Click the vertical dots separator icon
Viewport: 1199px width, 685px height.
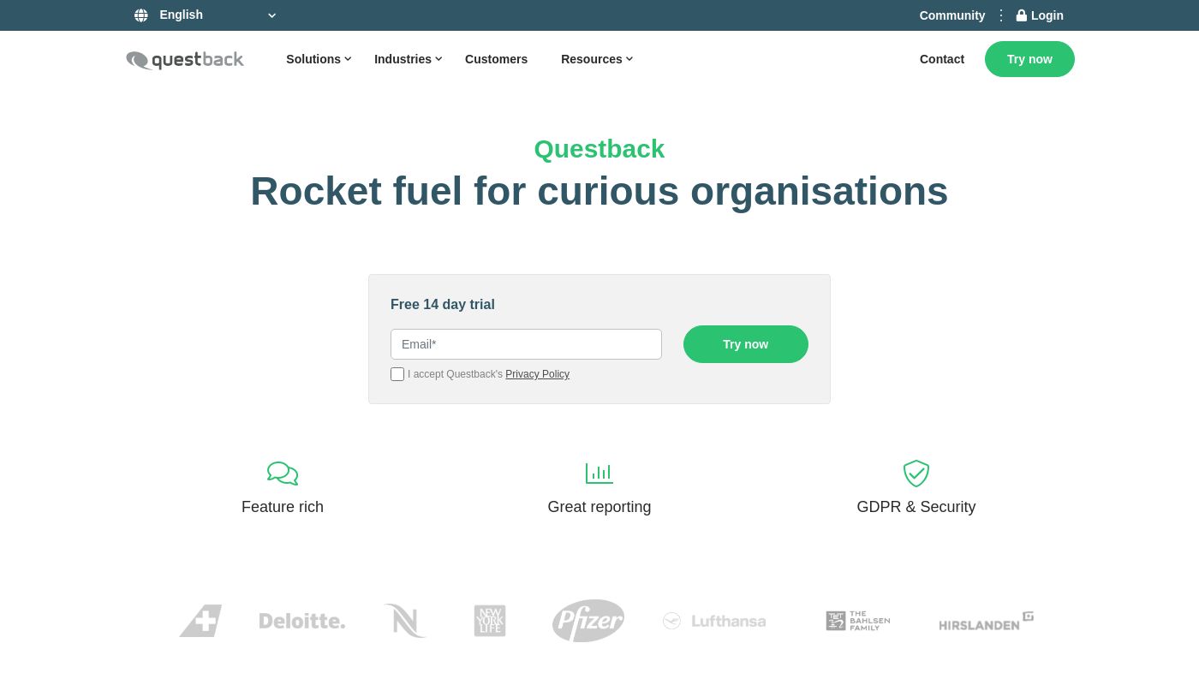click(1000, 15)
